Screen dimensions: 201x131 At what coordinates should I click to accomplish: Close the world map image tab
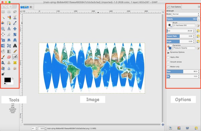(x=31, y=7)
